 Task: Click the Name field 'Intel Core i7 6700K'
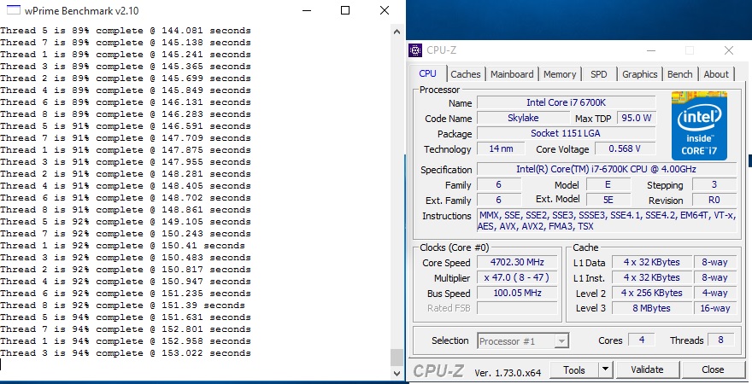tap(566, 102)
